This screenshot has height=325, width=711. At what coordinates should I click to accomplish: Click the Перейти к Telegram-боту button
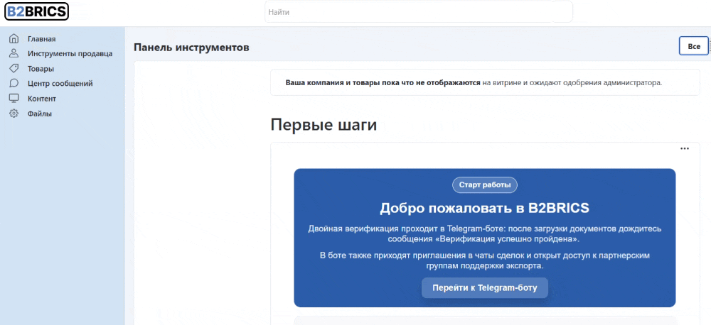click(485, 288)
